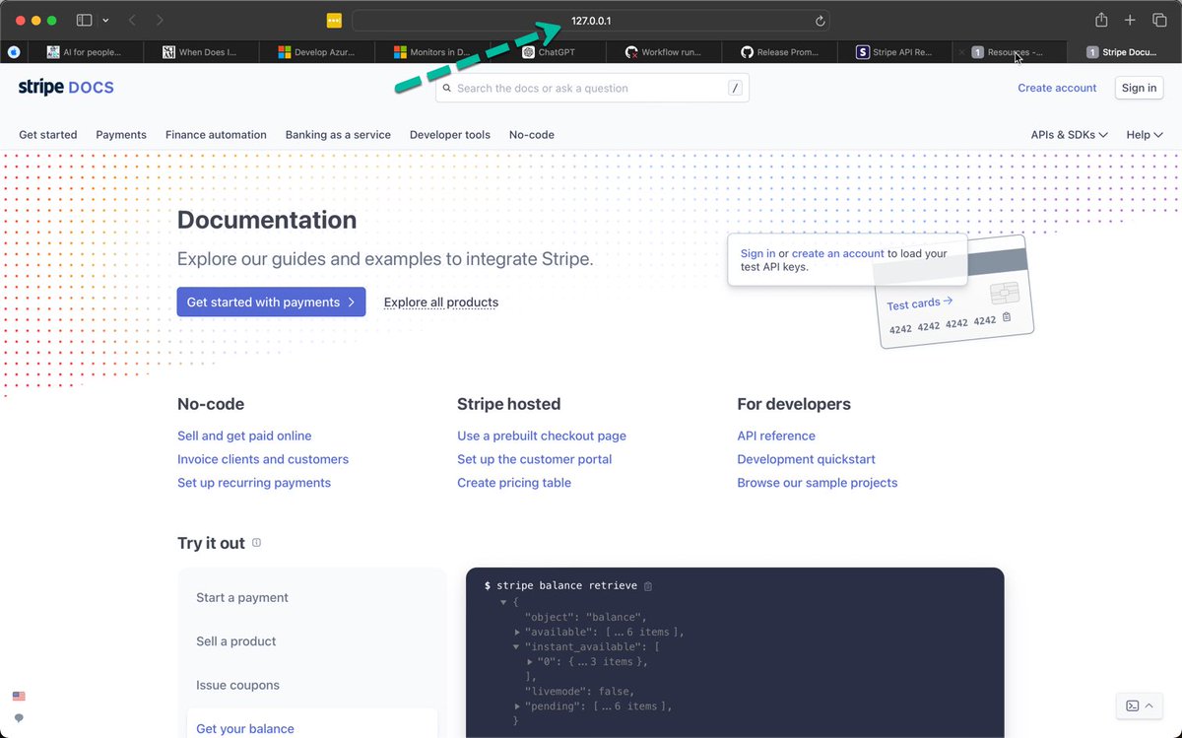Open the Developer tools menu
The image size is (1182, 738).
(450, 135)
